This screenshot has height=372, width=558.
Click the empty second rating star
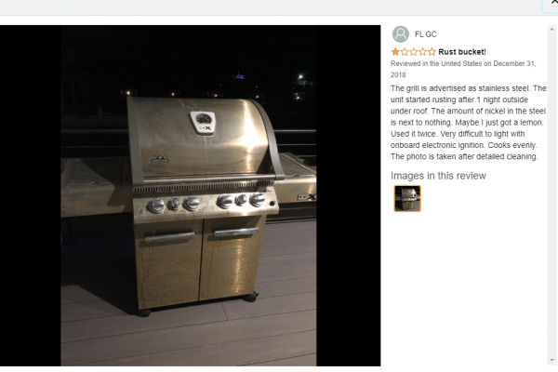(x=405, y=52)
